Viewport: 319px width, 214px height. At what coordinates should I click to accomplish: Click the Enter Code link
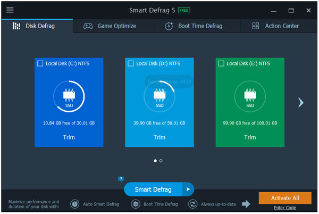point(285,208)
